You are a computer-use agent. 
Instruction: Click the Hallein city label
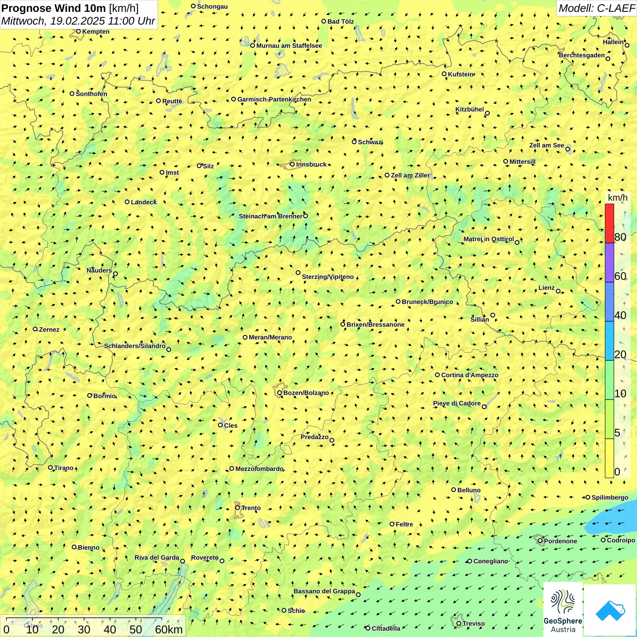613,42
